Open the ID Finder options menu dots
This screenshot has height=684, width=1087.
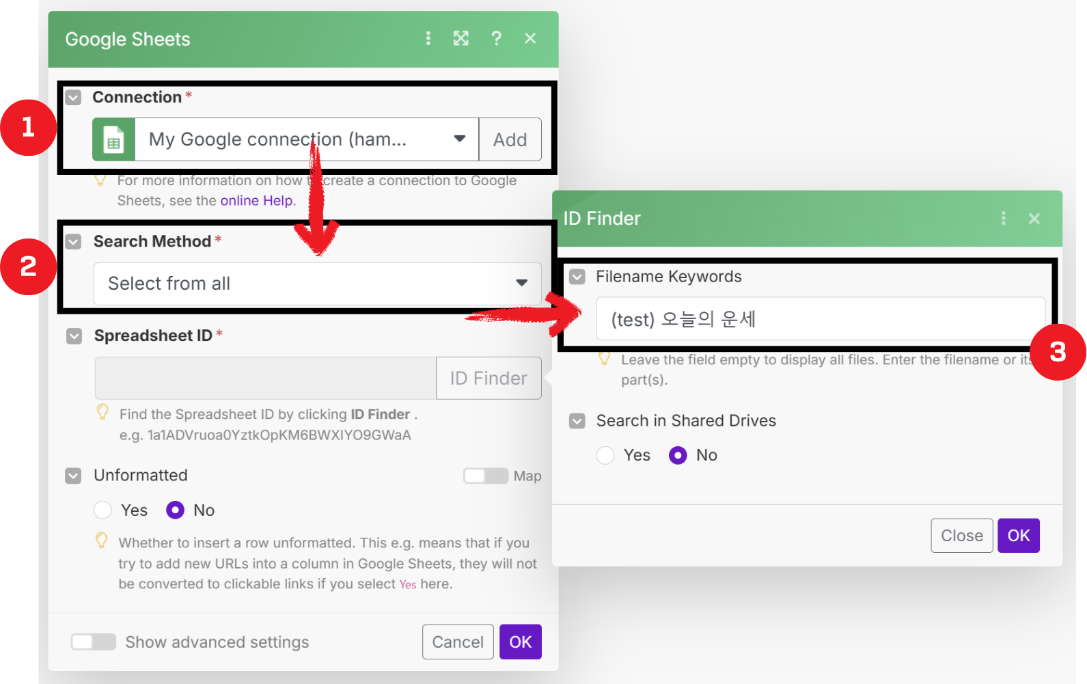coord(1003,218)
